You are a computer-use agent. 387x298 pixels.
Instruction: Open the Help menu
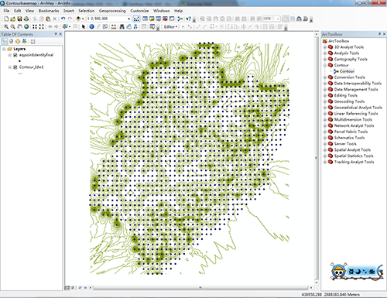(178, 11)
